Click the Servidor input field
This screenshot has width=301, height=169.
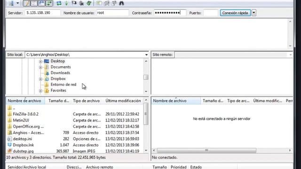[42, 13]
